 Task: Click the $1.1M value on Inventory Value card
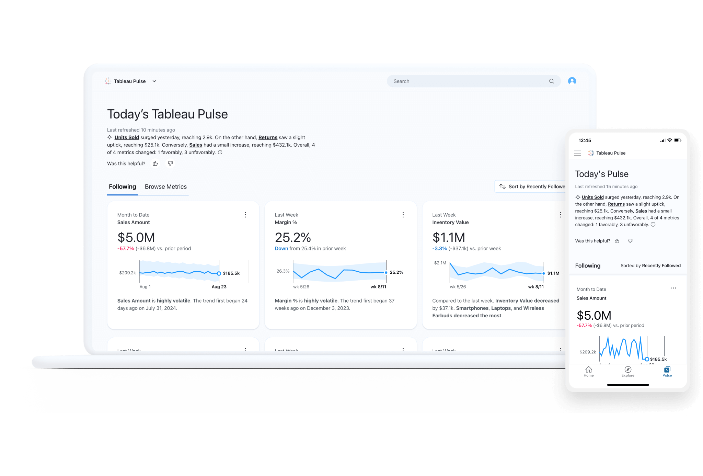pos(449,237)
